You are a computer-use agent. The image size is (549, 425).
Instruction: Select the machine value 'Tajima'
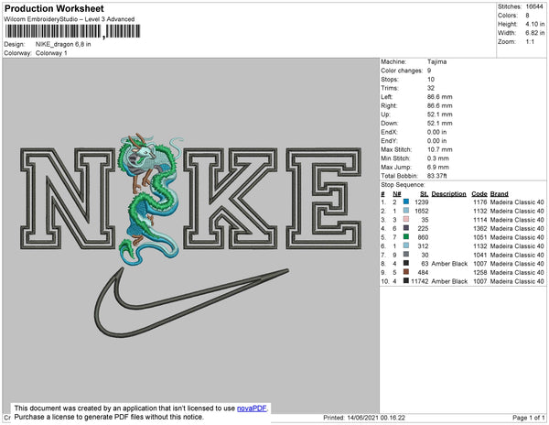click(436, 61)
